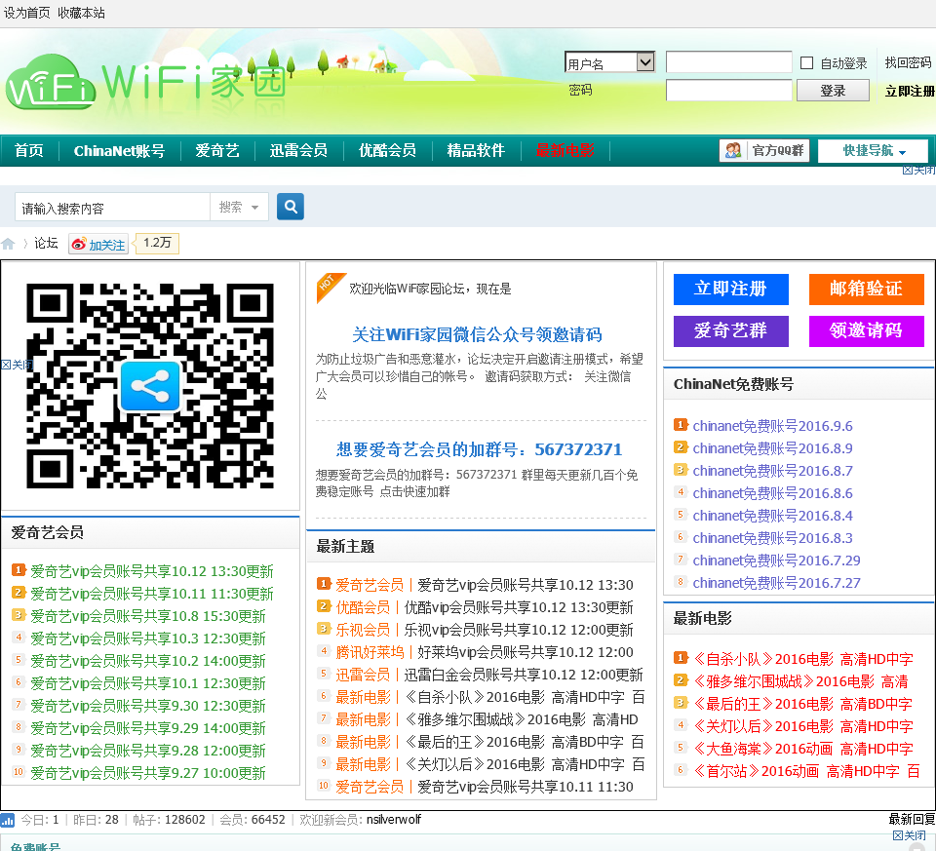The height and width of the screenshot is (851, 936).
Task: Open chinanet免费账号2016.8.9 link
Action: (772, 448)
